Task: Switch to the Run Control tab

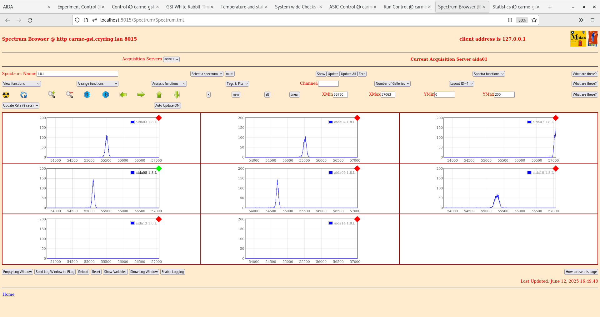Action: (x=405, y=7)
